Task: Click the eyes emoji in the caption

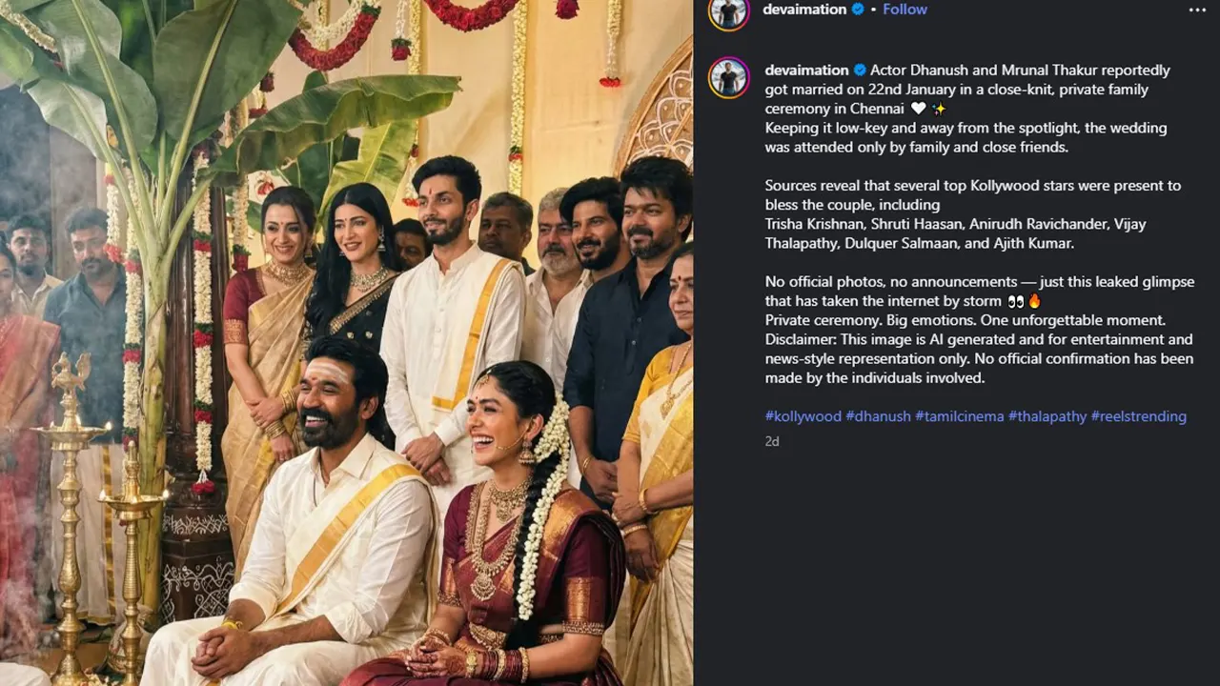Action: click(1016, 301)
